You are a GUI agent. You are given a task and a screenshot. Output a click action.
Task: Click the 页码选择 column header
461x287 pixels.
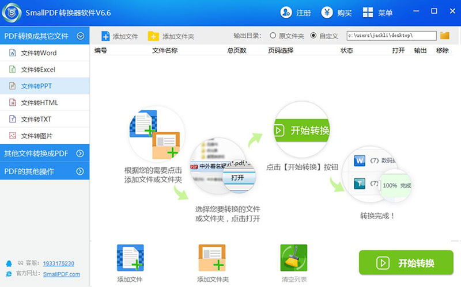281,51
